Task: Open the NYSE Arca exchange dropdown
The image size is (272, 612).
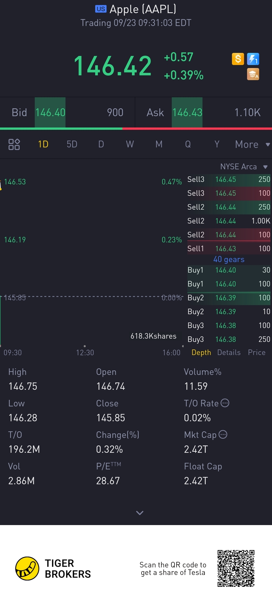Action: click(x=244, y=167)
